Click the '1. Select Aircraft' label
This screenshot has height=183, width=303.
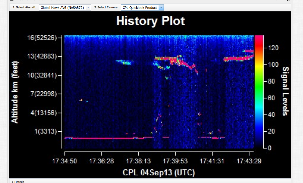24,7
